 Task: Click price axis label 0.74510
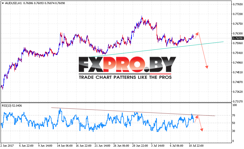(x=238, y=72)
